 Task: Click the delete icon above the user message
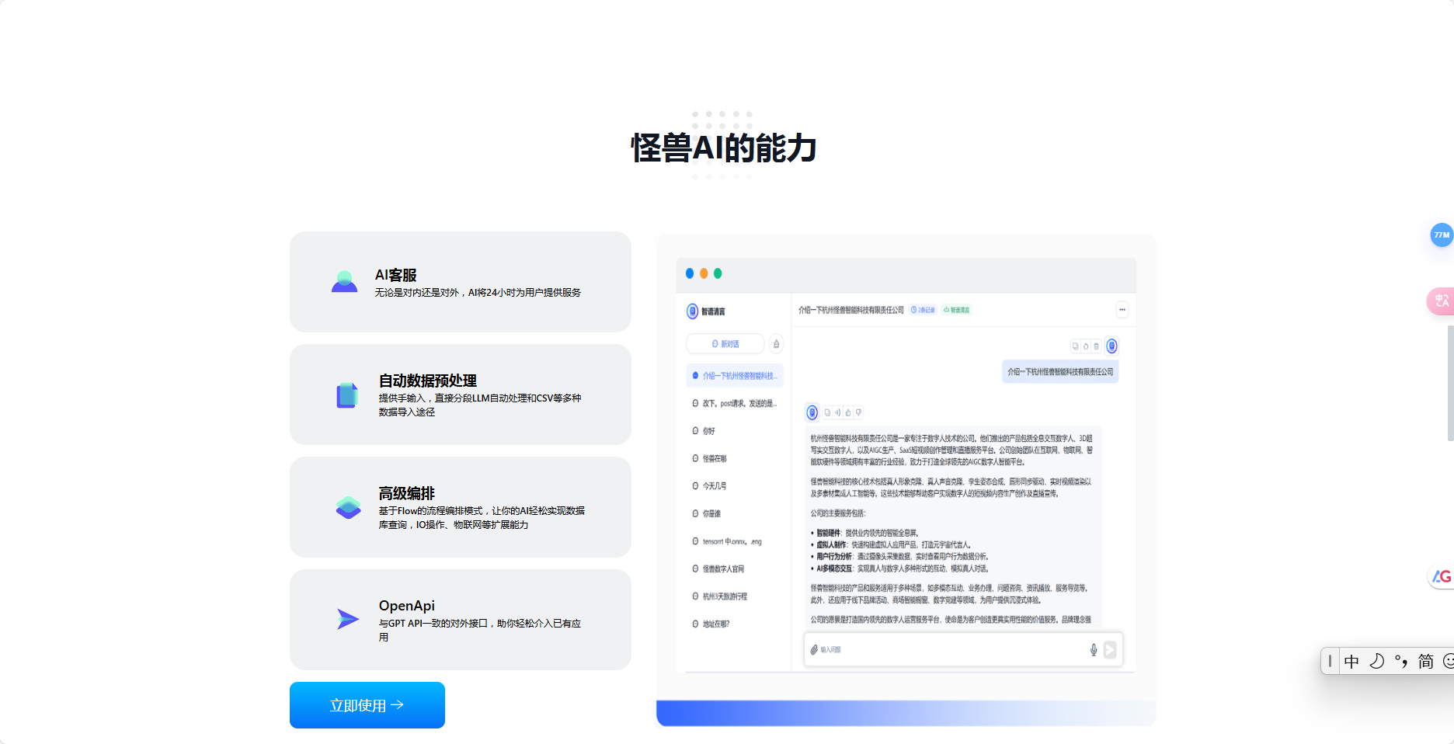pyautogui.click(x=1096, y=346)
